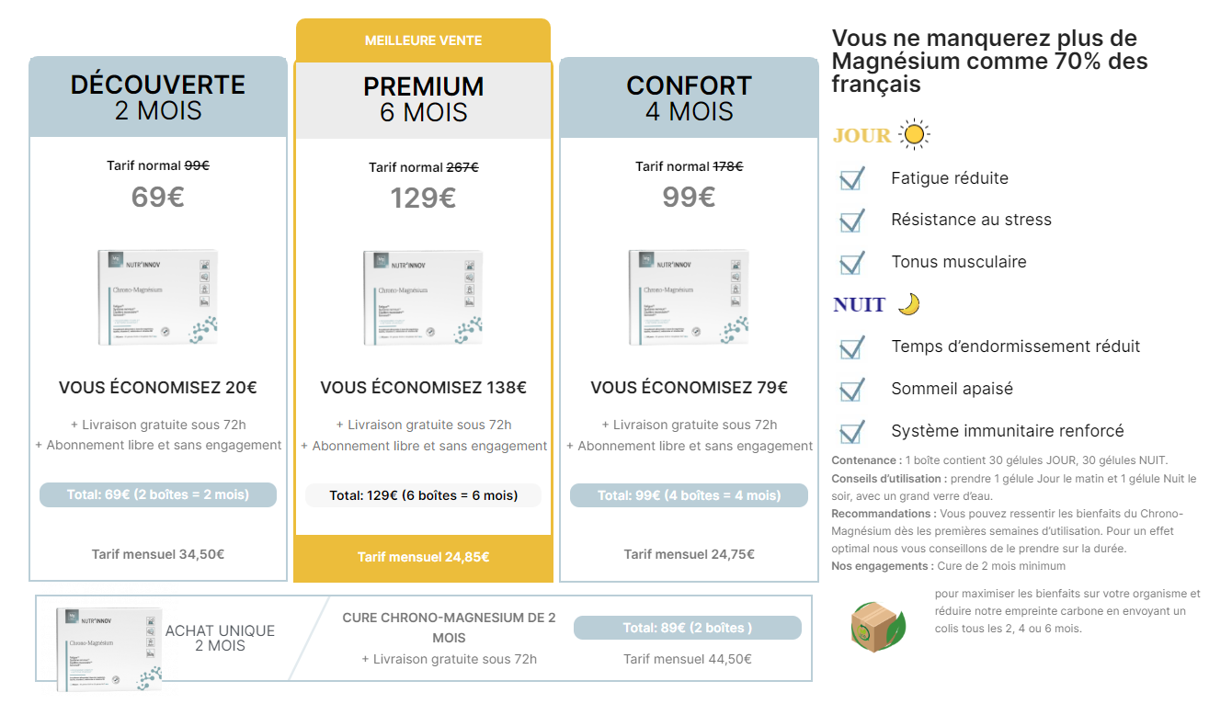
Task: Click the Fatigue réduite checkmark
Action: pyautogui.click(x=852, y=178)
